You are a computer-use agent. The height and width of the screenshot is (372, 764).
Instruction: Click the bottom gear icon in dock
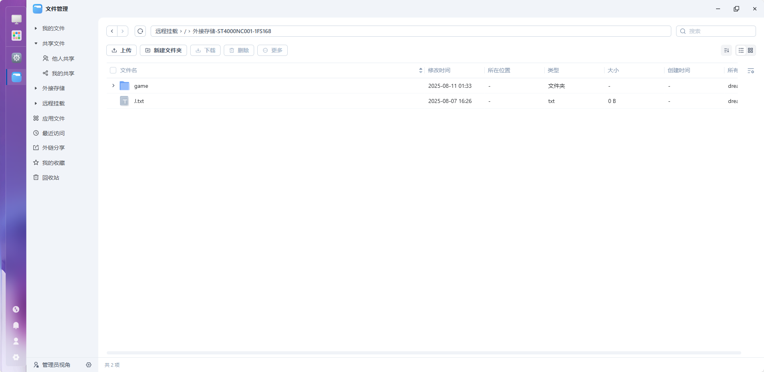(16, 357)
